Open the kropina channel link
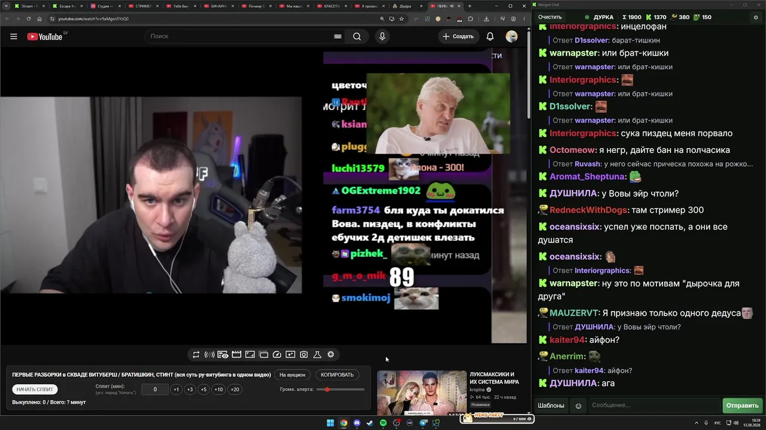This screenshot has height=430, width=766. tap(477, 390)
